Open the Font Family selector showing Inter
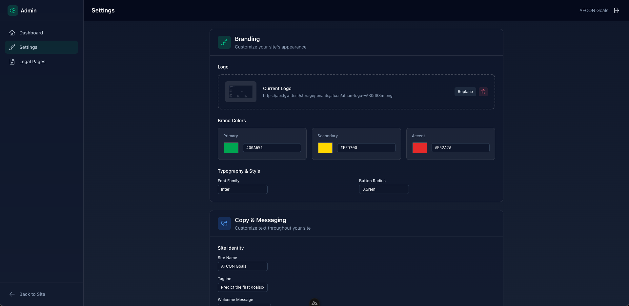The image size is (629, 306). [242, 189]
